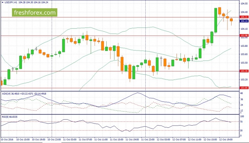Click the 12 Oct 19:00 time axis label
Image resolution: width=249 pixels, height=143 pixels.
point(226,140)
